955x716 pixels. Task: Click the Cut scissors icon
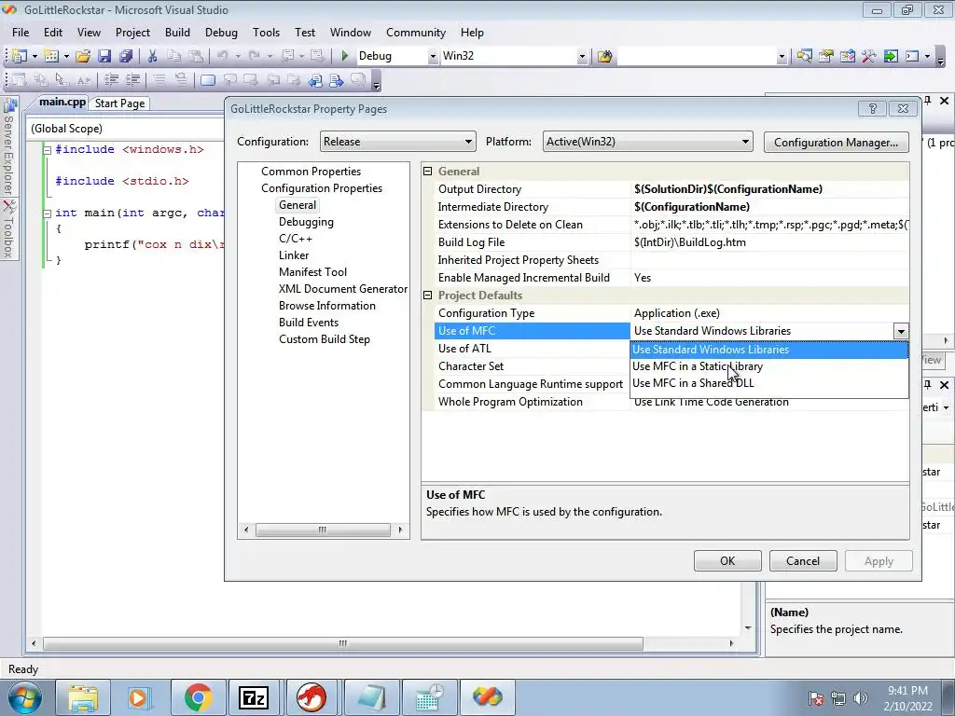pos(152,56)
